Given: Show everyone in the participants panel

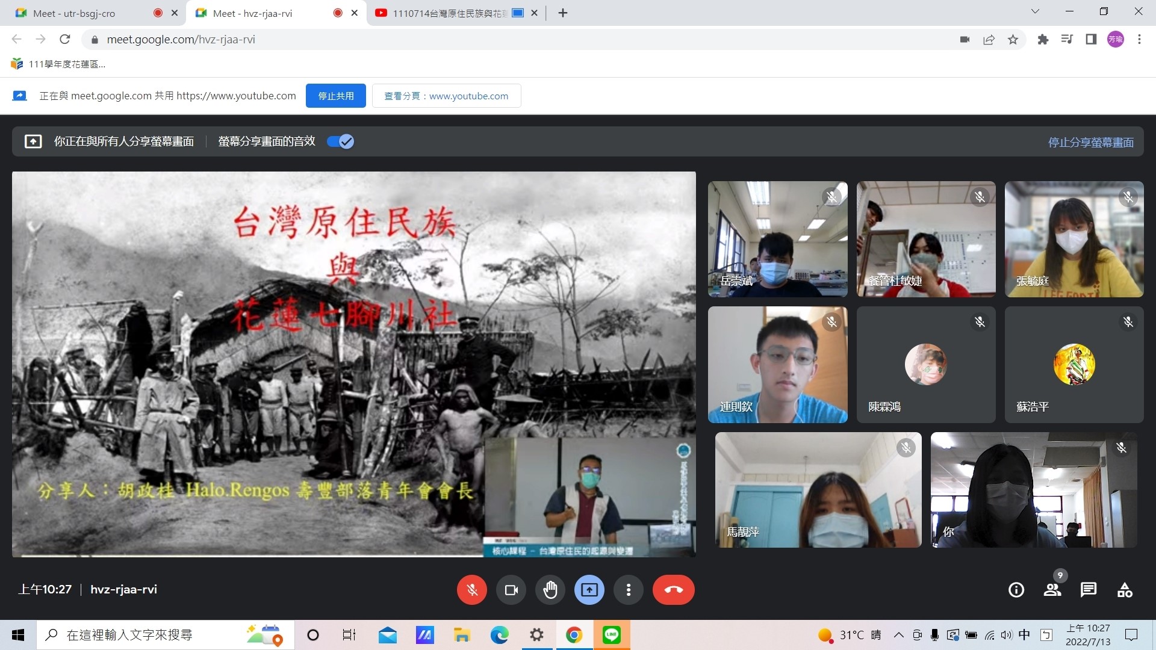Looking at the screenshot, I should coord(1052,590).
